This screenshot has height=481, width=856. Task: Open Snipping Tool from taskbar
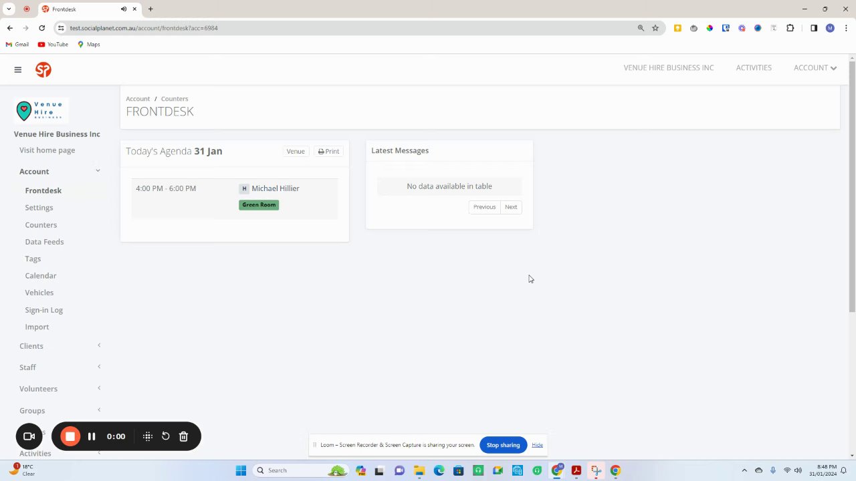(596, 470)
